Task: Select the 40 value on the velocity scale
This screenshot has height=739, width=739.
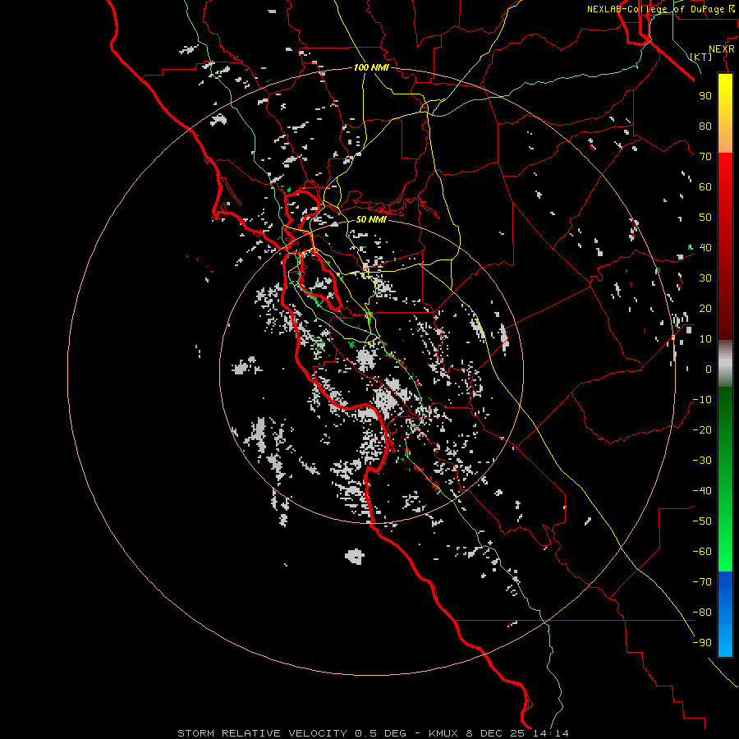Action: pos(705,247)
